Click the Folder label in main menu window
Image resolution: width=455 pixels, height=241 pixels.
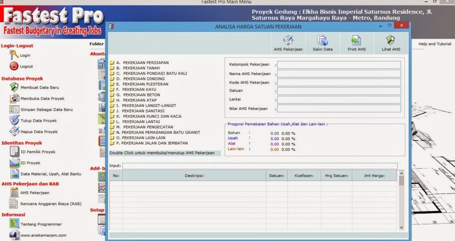[96, 44]
